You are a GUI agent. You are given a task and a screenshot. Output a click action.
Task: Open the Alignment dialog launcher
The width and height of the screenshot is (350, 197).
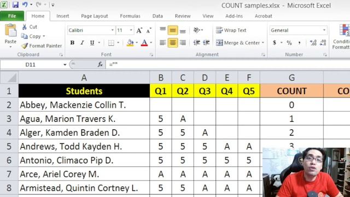(264, 55)
